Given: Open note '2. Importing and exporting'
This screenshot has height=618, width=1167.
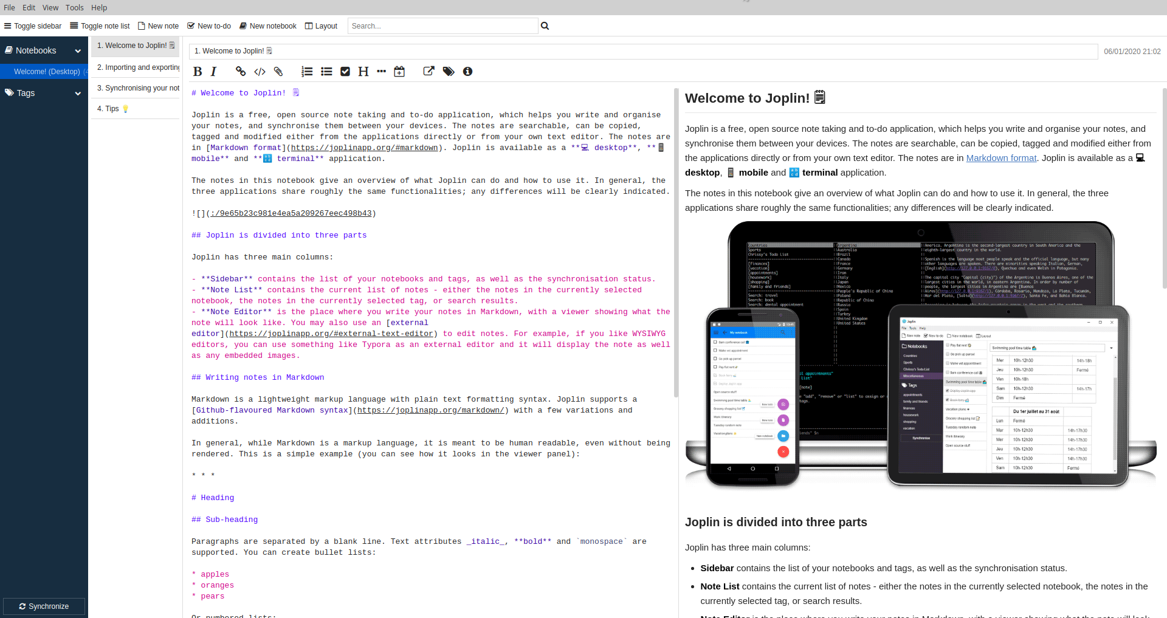Looking at the screenshot, I should point(136,67).
